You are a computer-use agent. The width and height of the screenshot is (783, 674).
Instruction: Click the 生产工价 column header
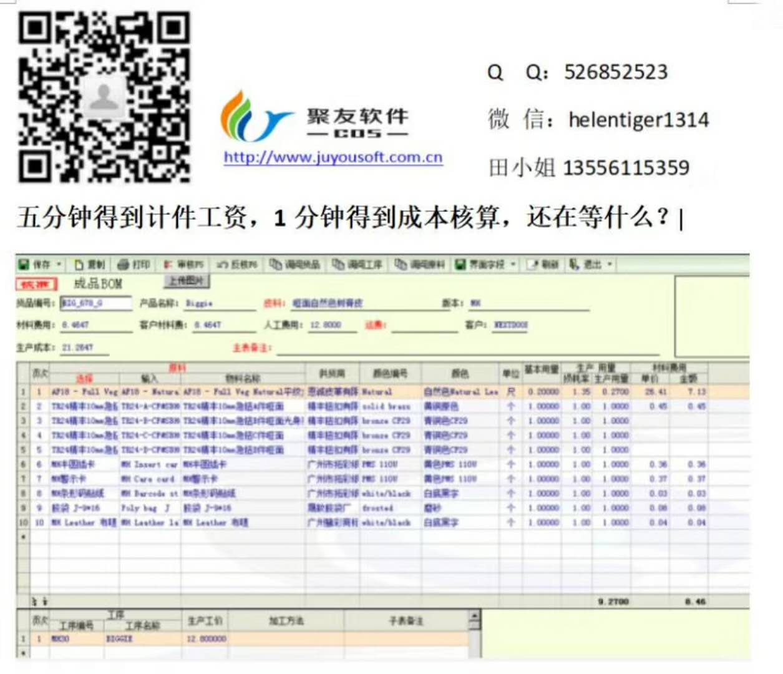tap(205, 621)
